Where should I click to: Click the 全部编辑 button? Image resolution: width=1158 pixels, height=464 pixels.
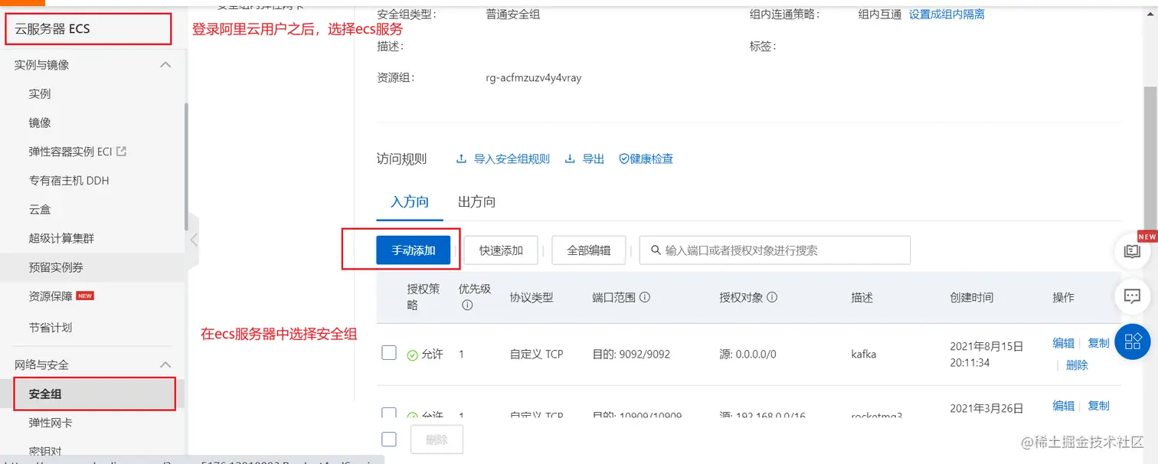(589, 250)
